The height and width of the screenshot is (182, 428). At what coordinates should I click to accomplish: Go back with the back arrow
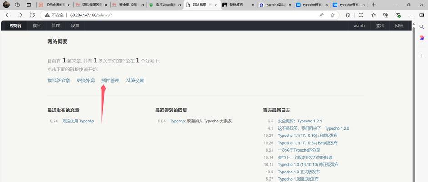pos(8,15)
